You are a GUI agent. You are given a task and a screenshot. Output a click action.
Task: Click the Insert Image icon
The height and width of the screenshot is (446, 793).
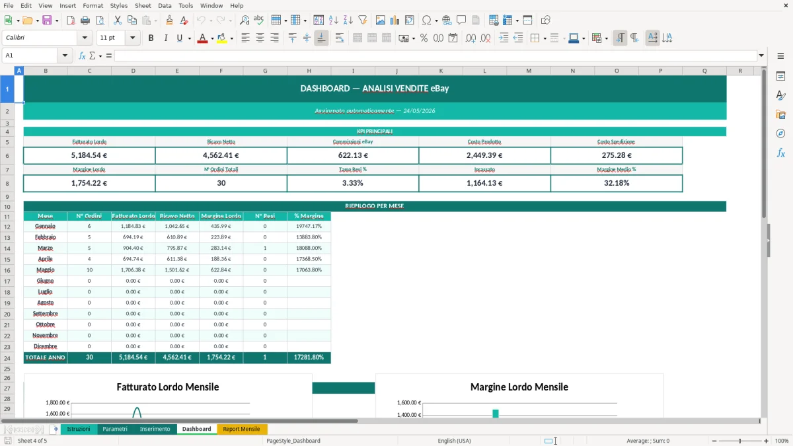click(x=380, y=20)
